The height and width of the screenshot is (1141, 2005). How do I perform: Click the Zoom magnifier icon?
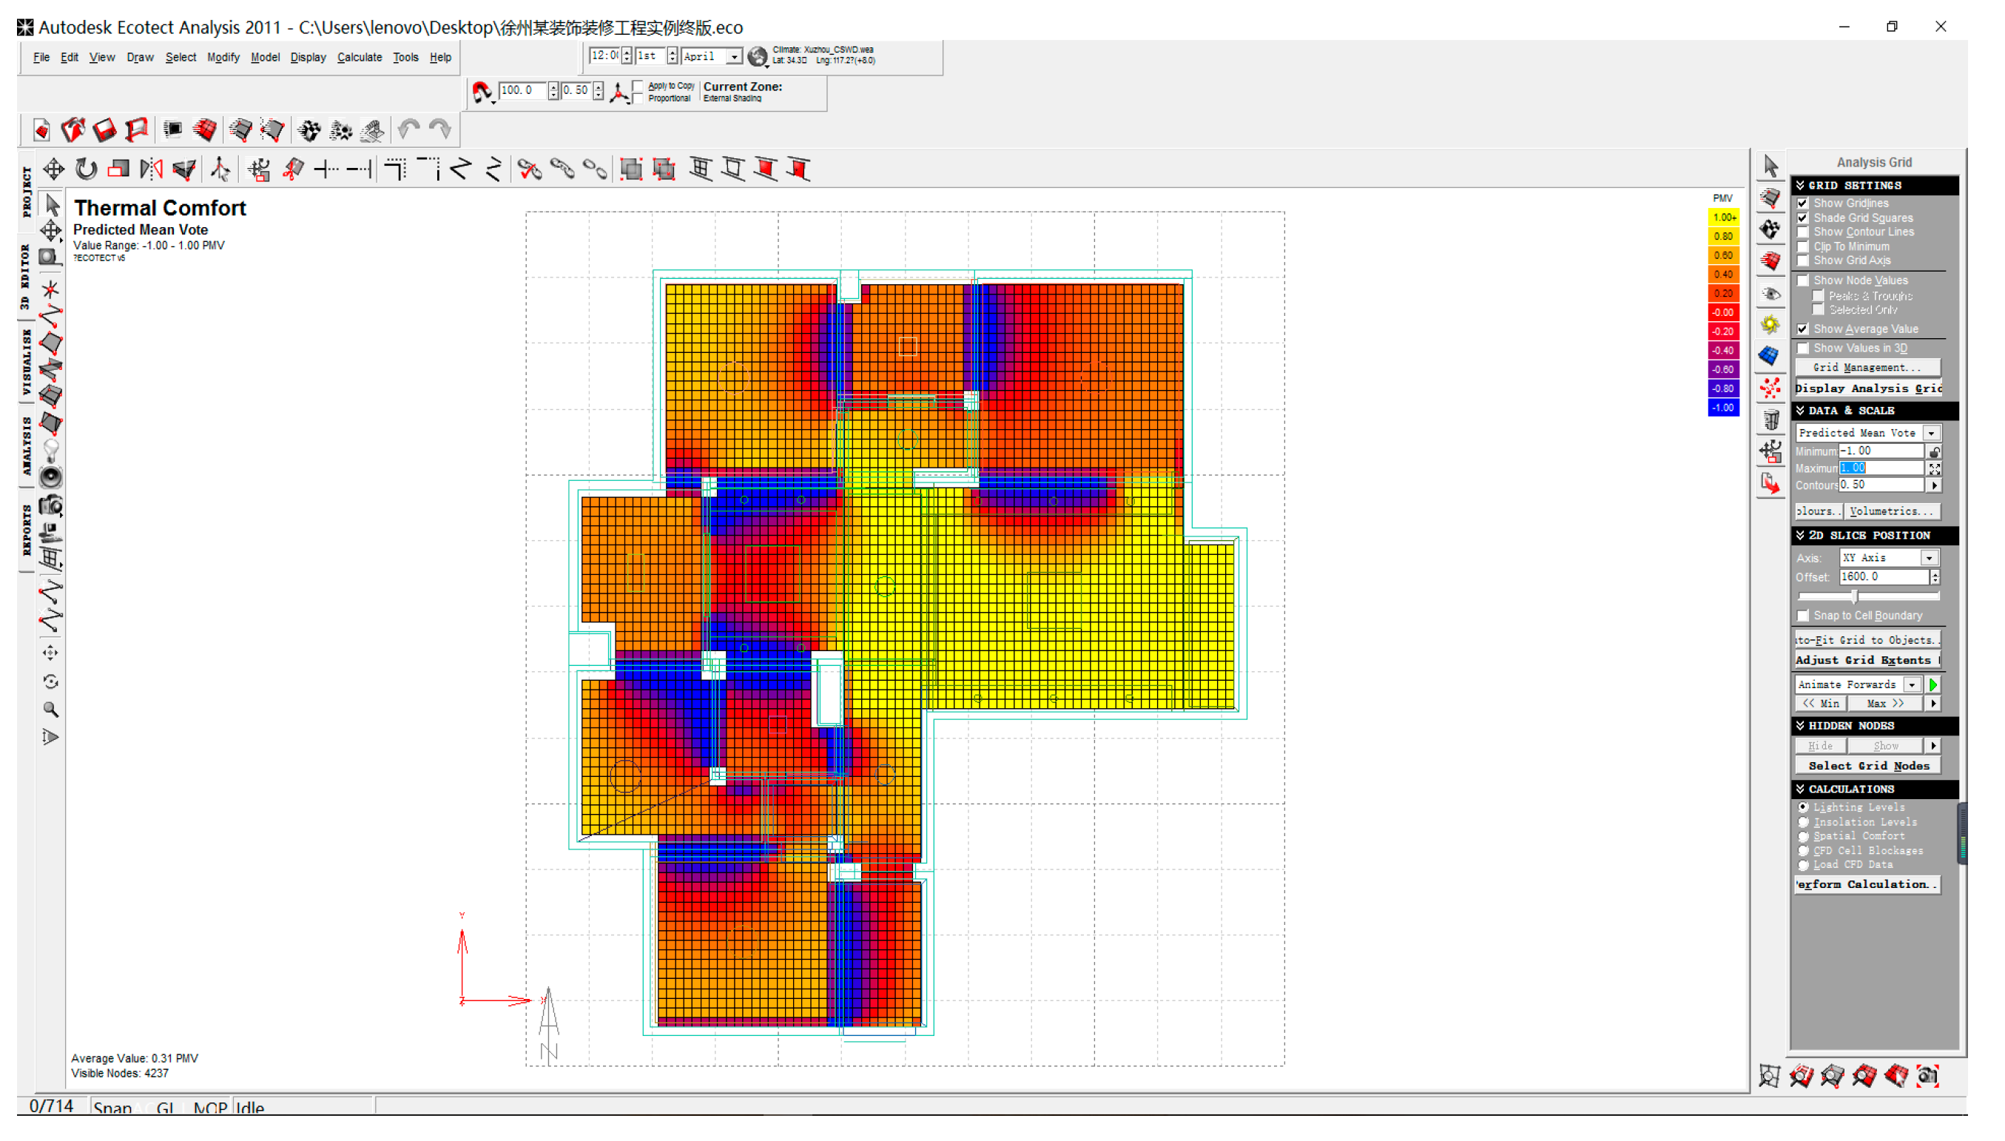click(51, 710)
